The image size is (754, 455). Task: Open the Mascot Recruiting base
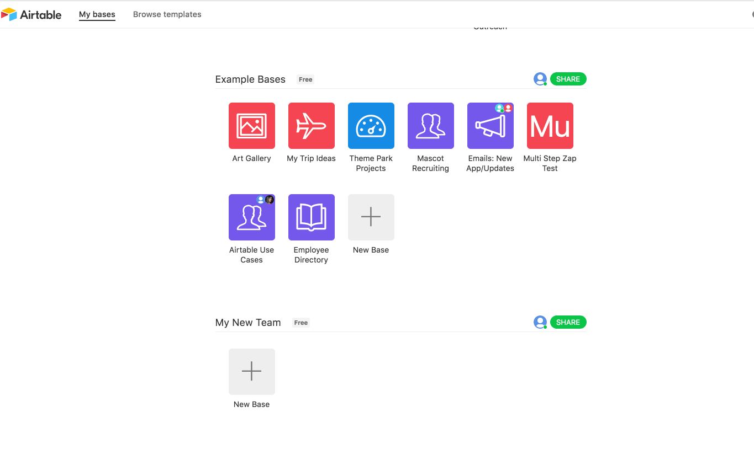[430, 126]
